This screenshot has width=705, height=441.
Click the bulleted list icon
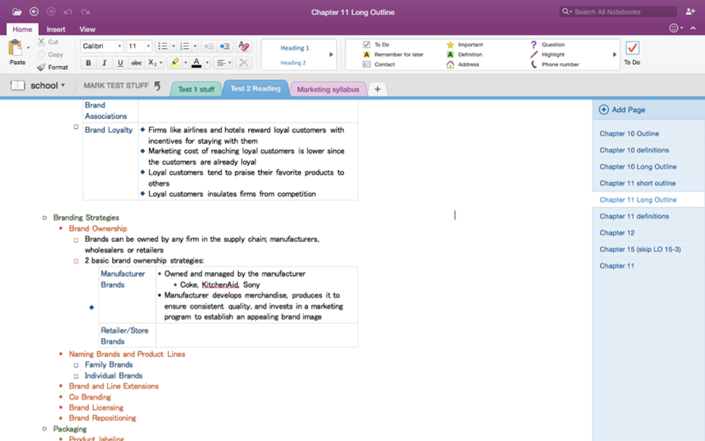pos(163,46)
